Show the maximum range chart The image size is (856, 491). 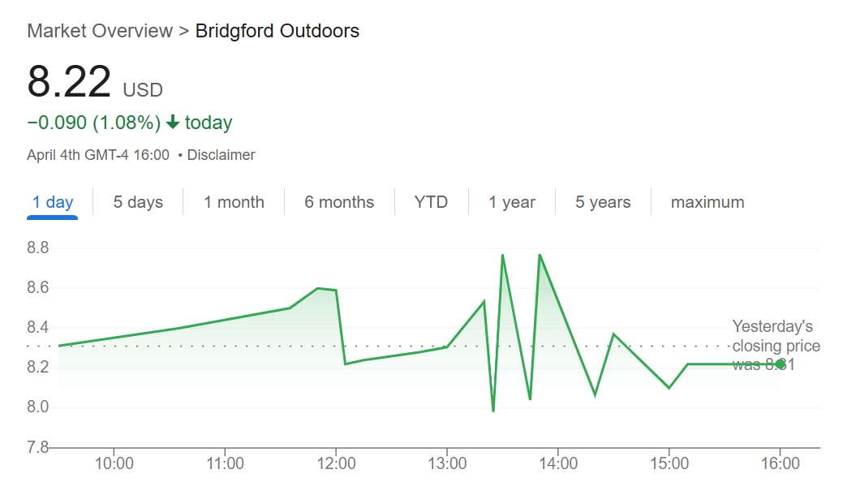[x=708, y=202]
